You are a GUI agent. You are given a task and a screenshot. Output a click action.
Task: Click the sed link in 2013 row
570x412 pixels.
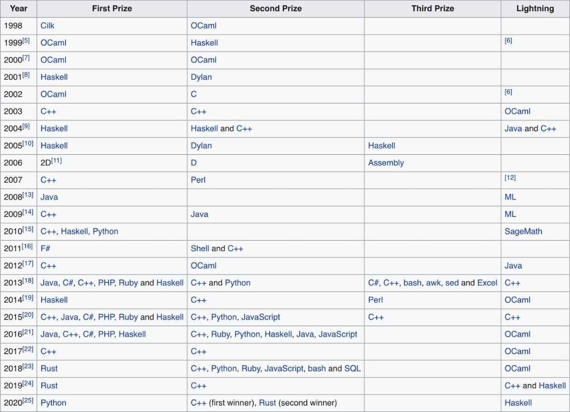(452, 283)
